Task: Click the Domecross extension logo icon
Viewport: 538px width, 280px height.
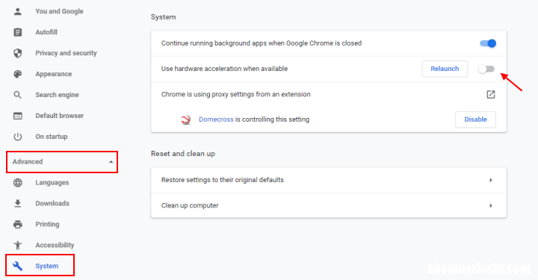Action: coord(185,119)
